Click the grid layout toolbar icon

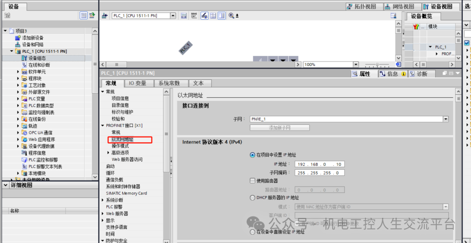coord(213,16)
